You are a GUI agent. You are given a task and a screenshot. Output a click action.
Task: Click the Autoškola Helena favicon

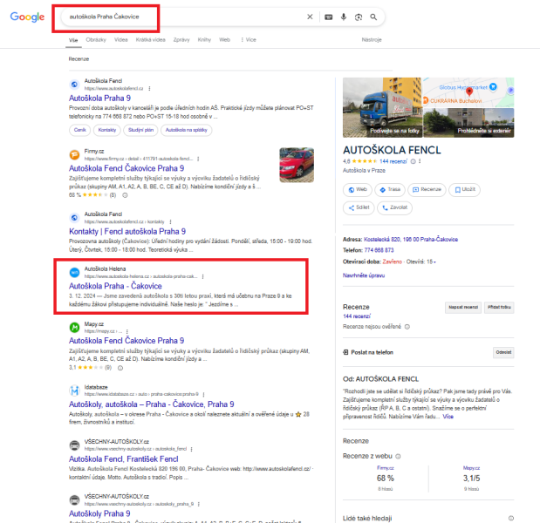point(74,273)
